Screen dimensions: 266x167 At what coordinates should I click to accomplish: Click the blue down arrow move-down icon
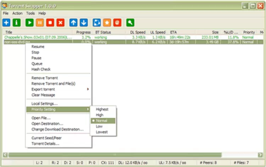click(x=84, y=23)
